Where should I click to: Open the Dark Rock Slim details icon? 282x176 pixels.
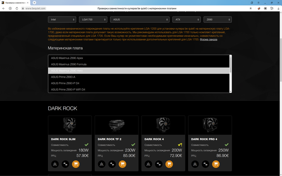[x=55, y=164]
